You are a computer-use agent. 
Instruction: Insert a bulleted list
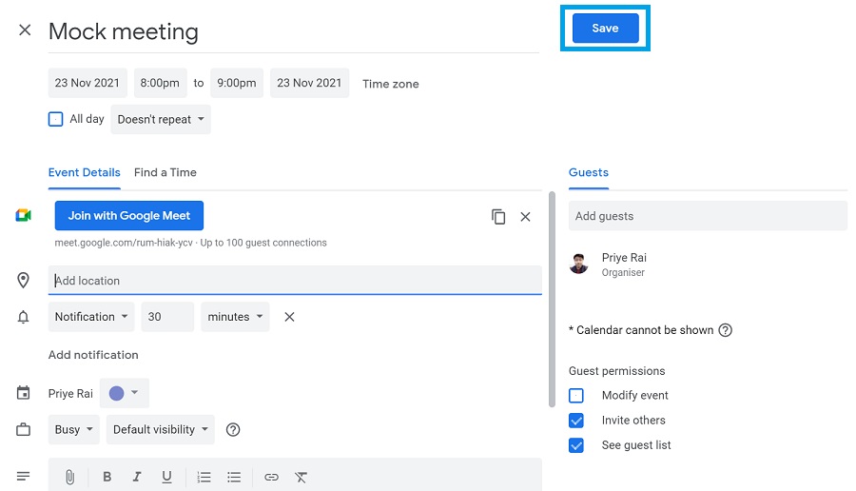[x=234, y=478]
